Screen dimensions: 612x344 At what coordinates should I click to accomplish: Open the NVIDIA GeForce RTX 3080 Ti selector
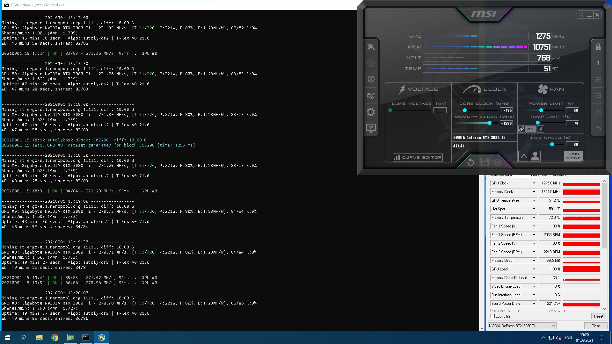point(522,326)
